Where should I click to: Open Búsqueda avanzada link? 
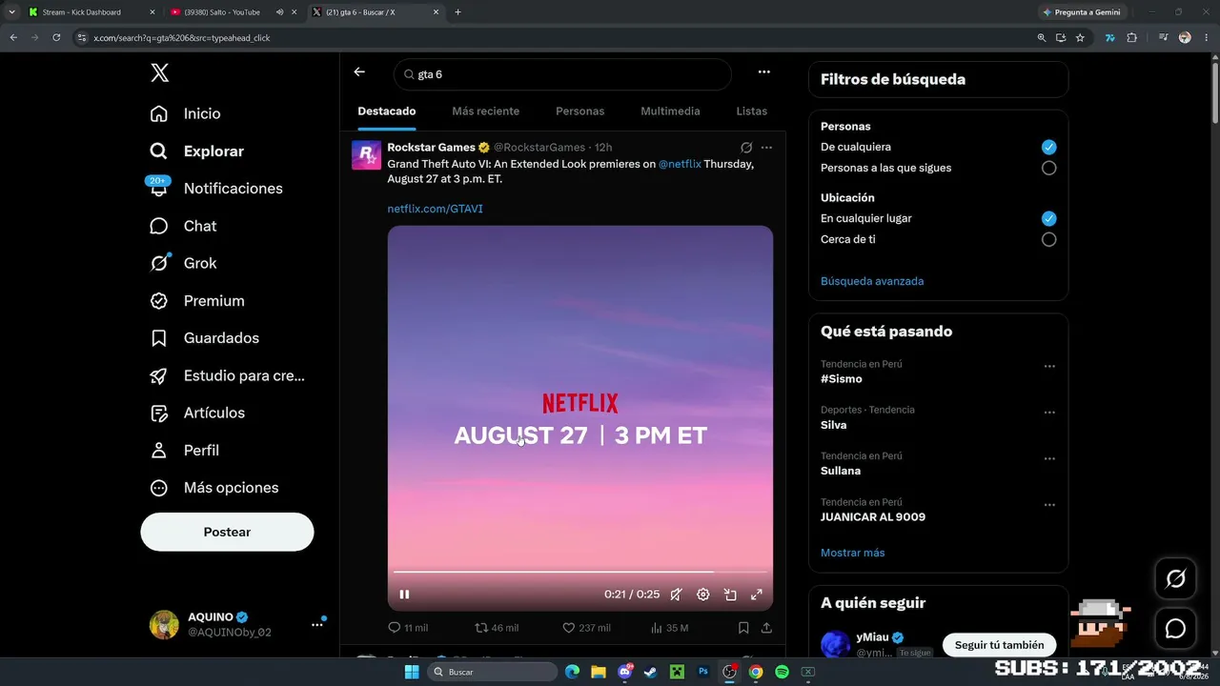[872, 281]
